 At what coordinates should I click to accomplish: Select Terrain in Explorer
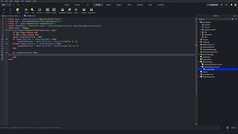(207, 27)
